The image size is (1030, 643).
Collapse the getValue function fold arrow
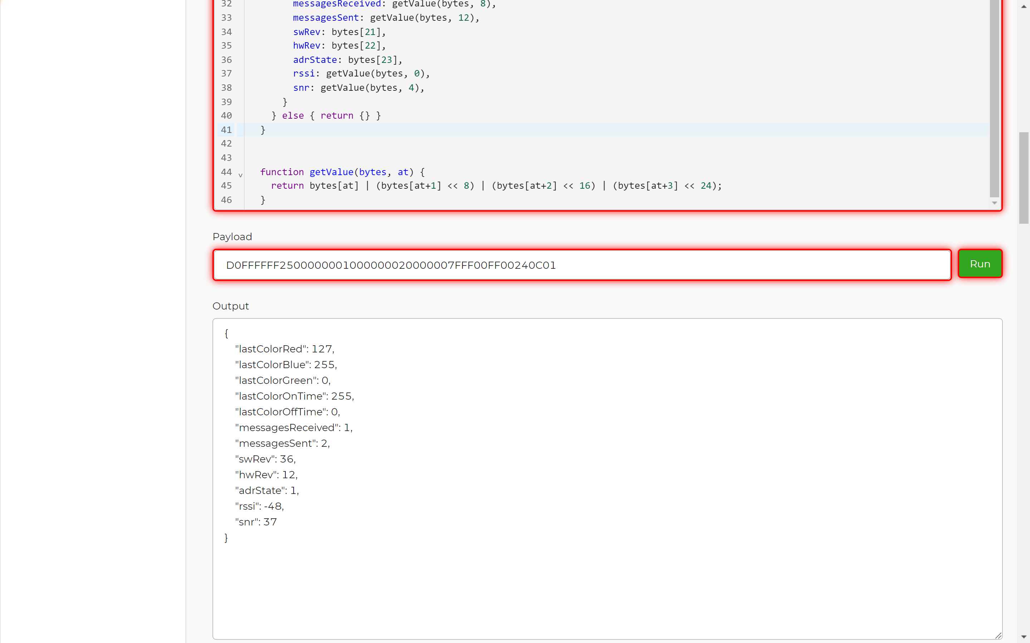point(240,175)
